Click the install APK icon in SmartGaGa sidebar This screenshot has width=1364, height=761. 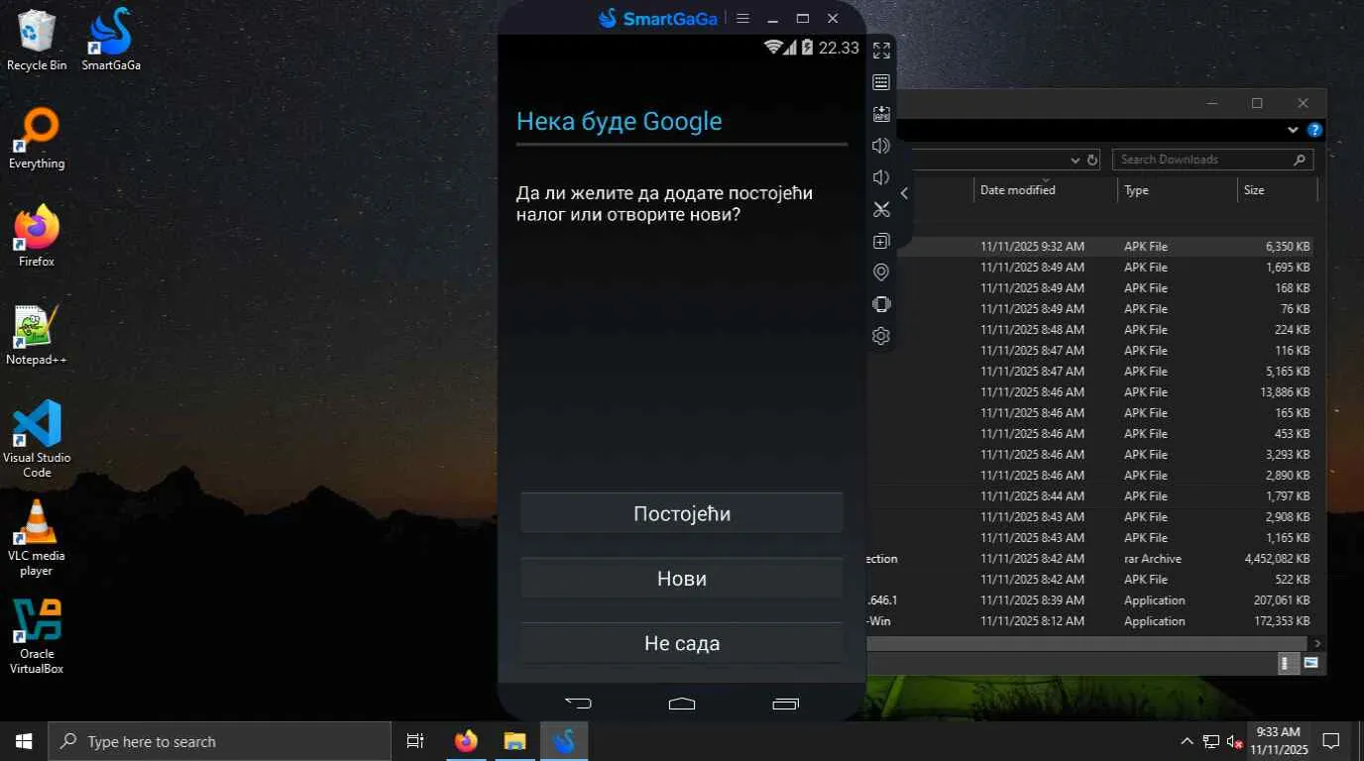881,114
